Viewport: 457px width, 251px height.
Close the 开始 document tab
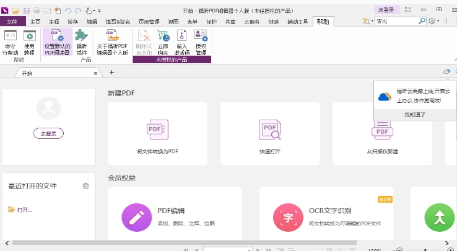click(95, 73)
